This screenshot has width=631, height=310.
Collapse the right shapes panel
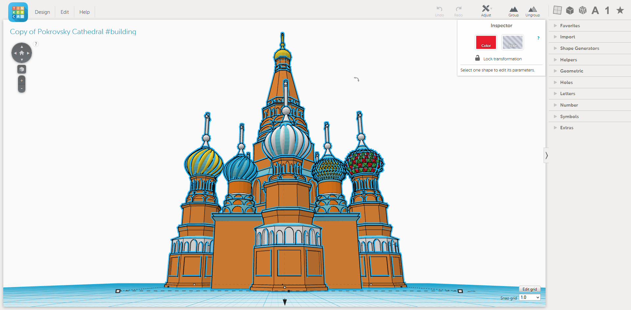pyautogui.click(x=546, y=155)
